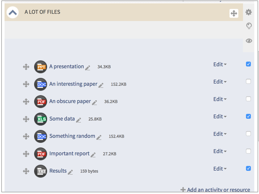
Task: Click DOC icon of Something random
Action: (41, 136)
